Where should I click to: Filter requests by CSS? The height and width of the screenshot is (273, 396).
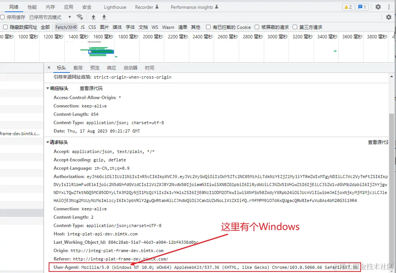click(92, 27)
